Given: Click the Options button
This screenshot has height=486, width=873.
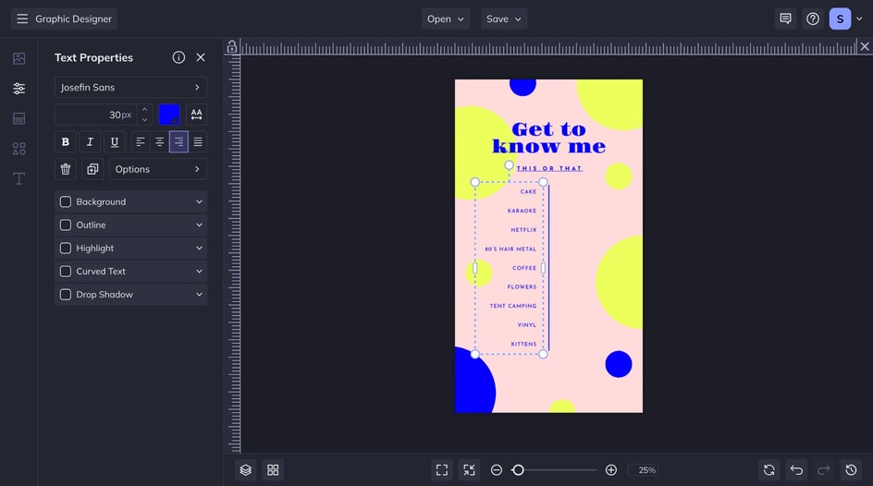Looking at the screenshot, I should 158,169.
